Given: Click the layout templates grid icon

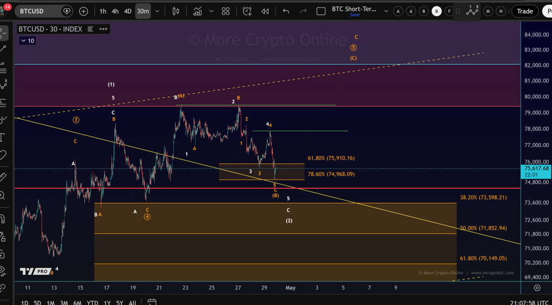Looking at the screenshot, I should coord(225,11).
